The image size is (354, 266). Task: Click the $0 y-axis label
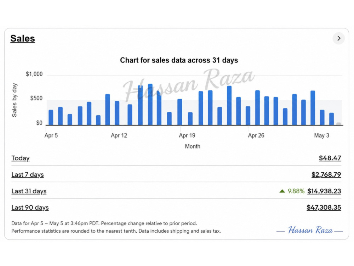(39, 123)
